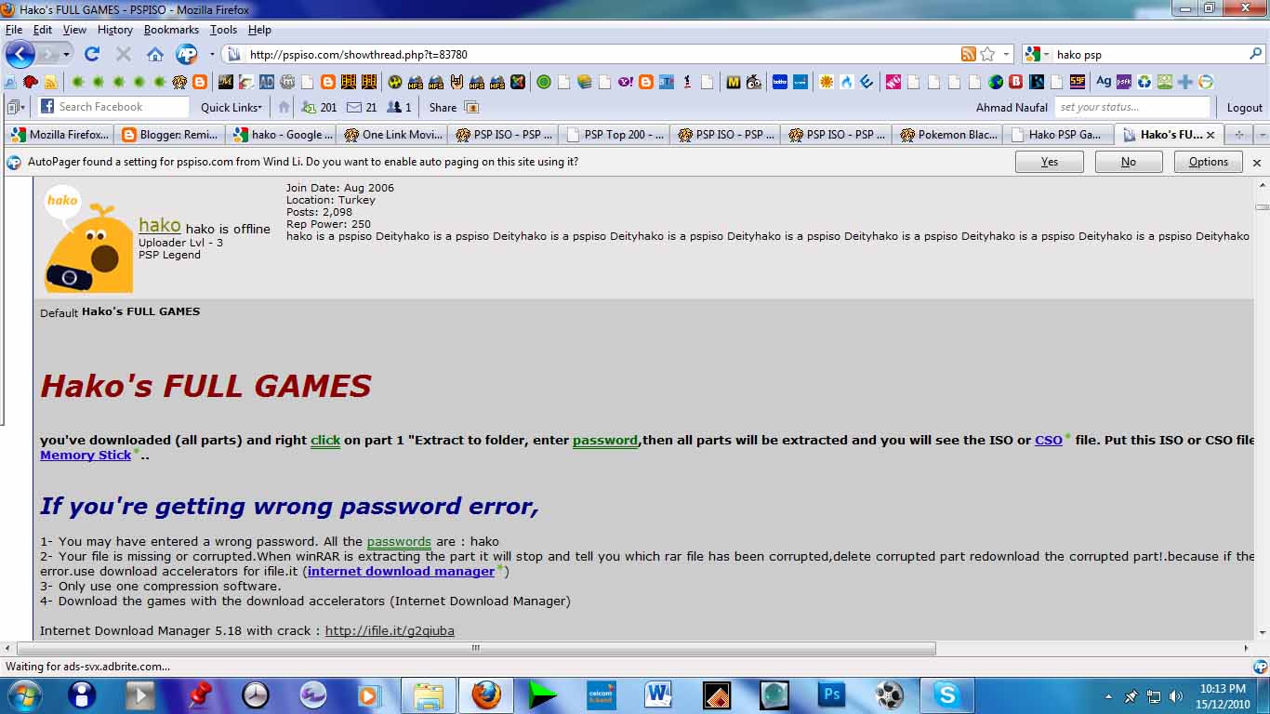Open the blue plus bookmark icon
The height and width of the screenshot is (714, 1270).
click(x=1185, y=82)
